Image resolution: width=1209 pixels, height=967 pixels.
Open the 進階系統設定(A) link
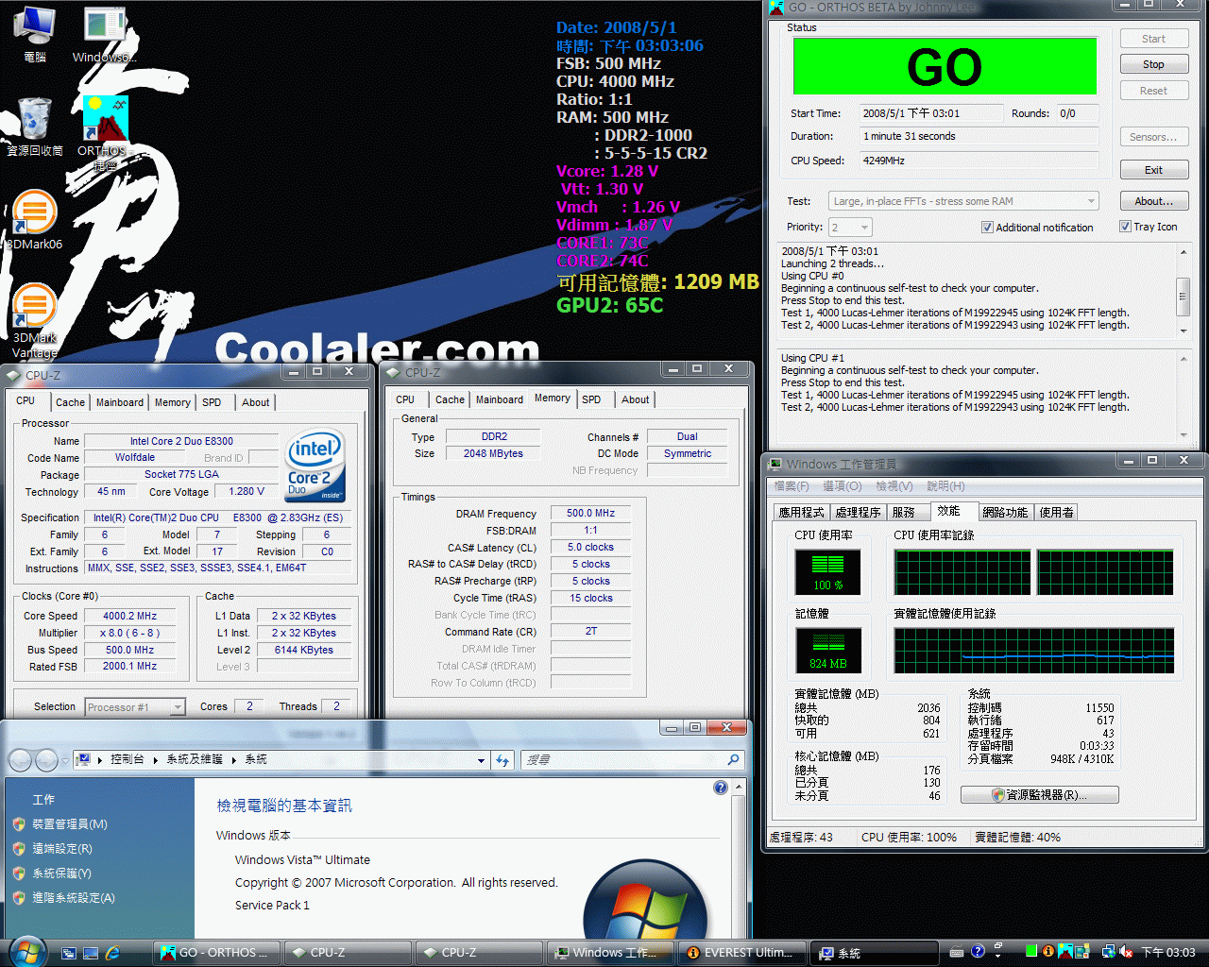pyautogui.click(x=74, y=898)
